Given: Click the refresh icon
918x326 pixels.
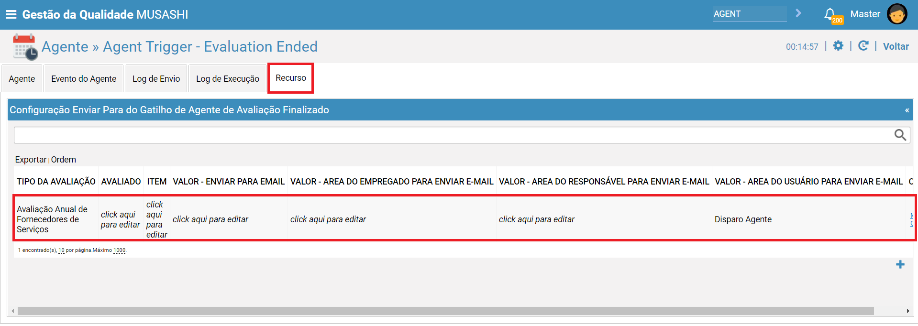Looking at the screenshot, I should click(x=863, y=46).
